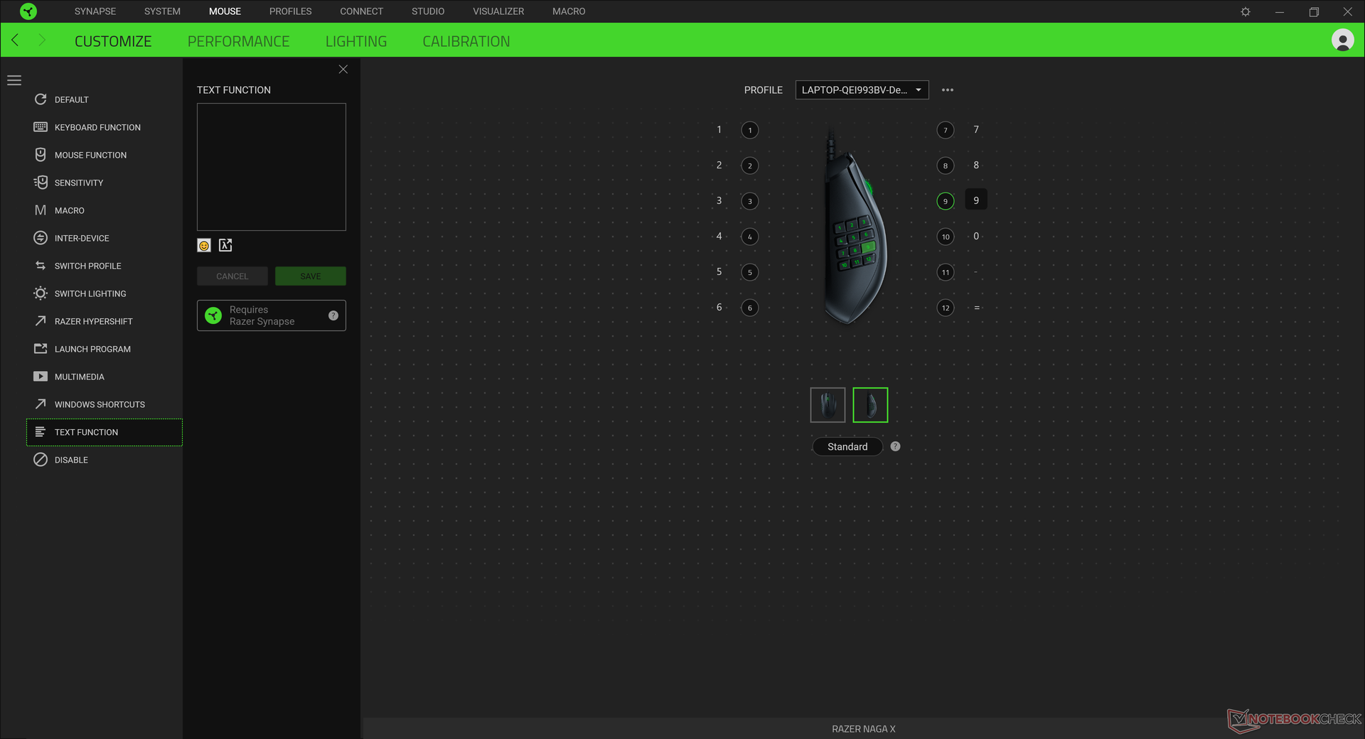
Task: Open CONNECT top menu
Action: (361, 11)
